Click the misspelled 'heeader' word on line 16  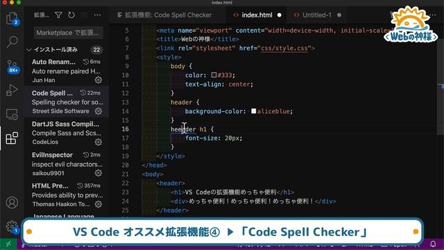pyautogui.click(x=183, y=129)
